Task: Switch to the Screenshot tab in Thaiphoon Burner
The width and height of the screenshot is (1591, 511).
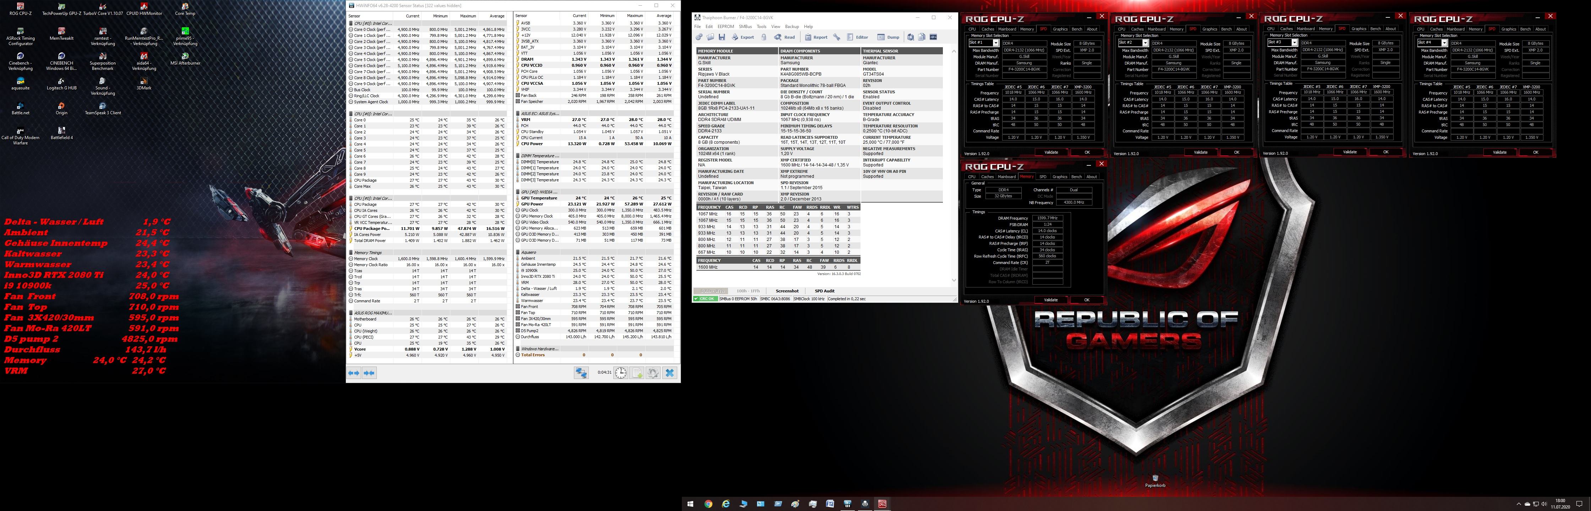Action: tap(787, 291)
